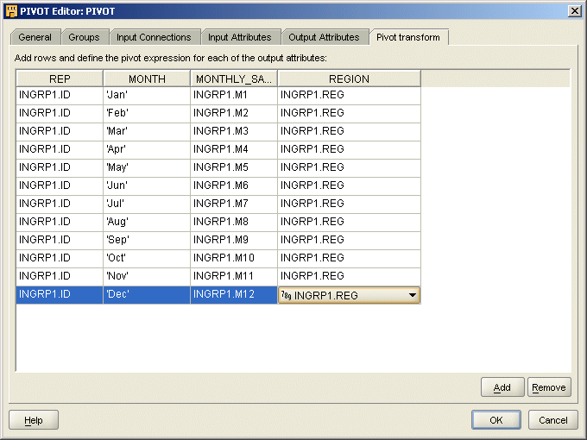The image size is (587, 440).
Task: Click the INGRP1.M8 cell
Action: pyautogui.click(x=234, y=223)
